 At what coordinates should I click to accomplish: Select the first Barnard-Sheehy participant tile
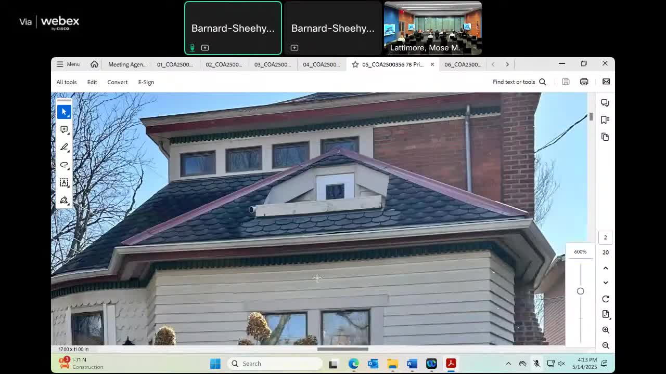[233, 28]
